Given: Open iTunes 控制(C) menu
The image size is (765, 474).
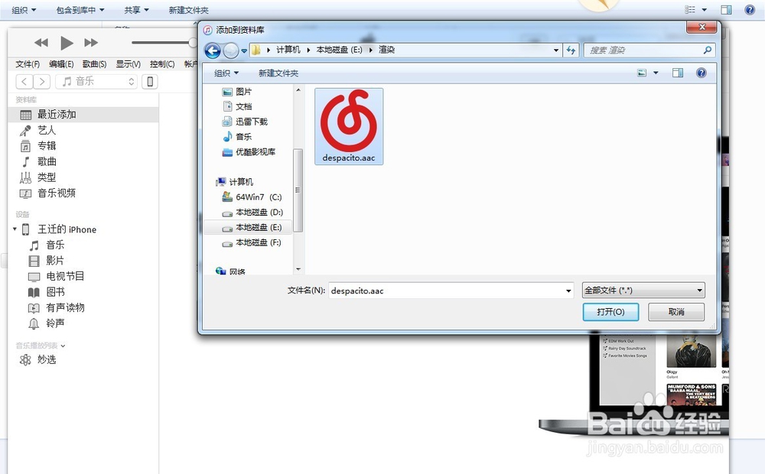Looking at the screenshot, I should coord(162,64).
